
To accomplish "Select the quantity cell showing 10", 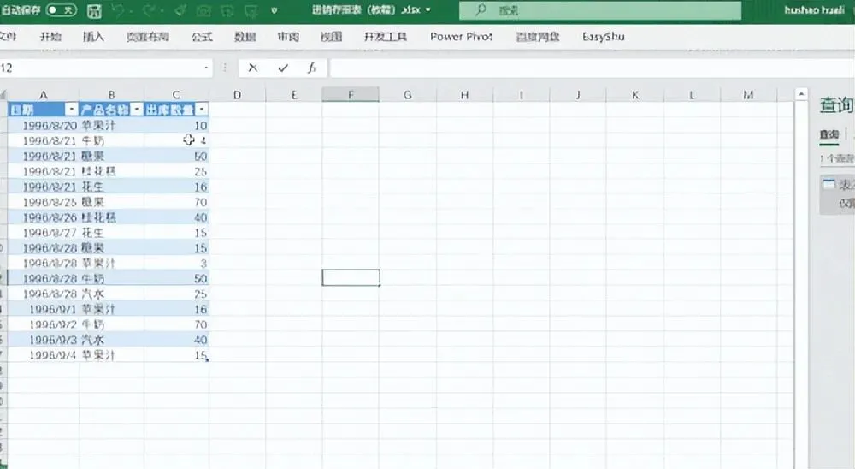I will click(177, 126).
